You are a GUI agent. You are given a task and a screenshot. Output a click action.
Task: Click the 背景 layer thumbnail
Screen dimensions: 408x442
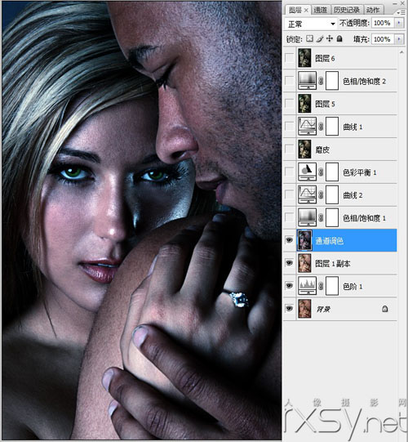304,309
